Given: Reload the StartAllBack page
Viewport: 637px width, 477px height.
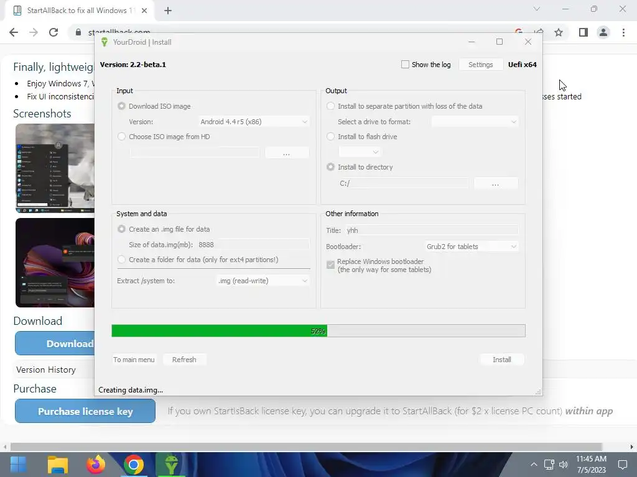Looking at the screenshot, I should [x=53, y=32].
